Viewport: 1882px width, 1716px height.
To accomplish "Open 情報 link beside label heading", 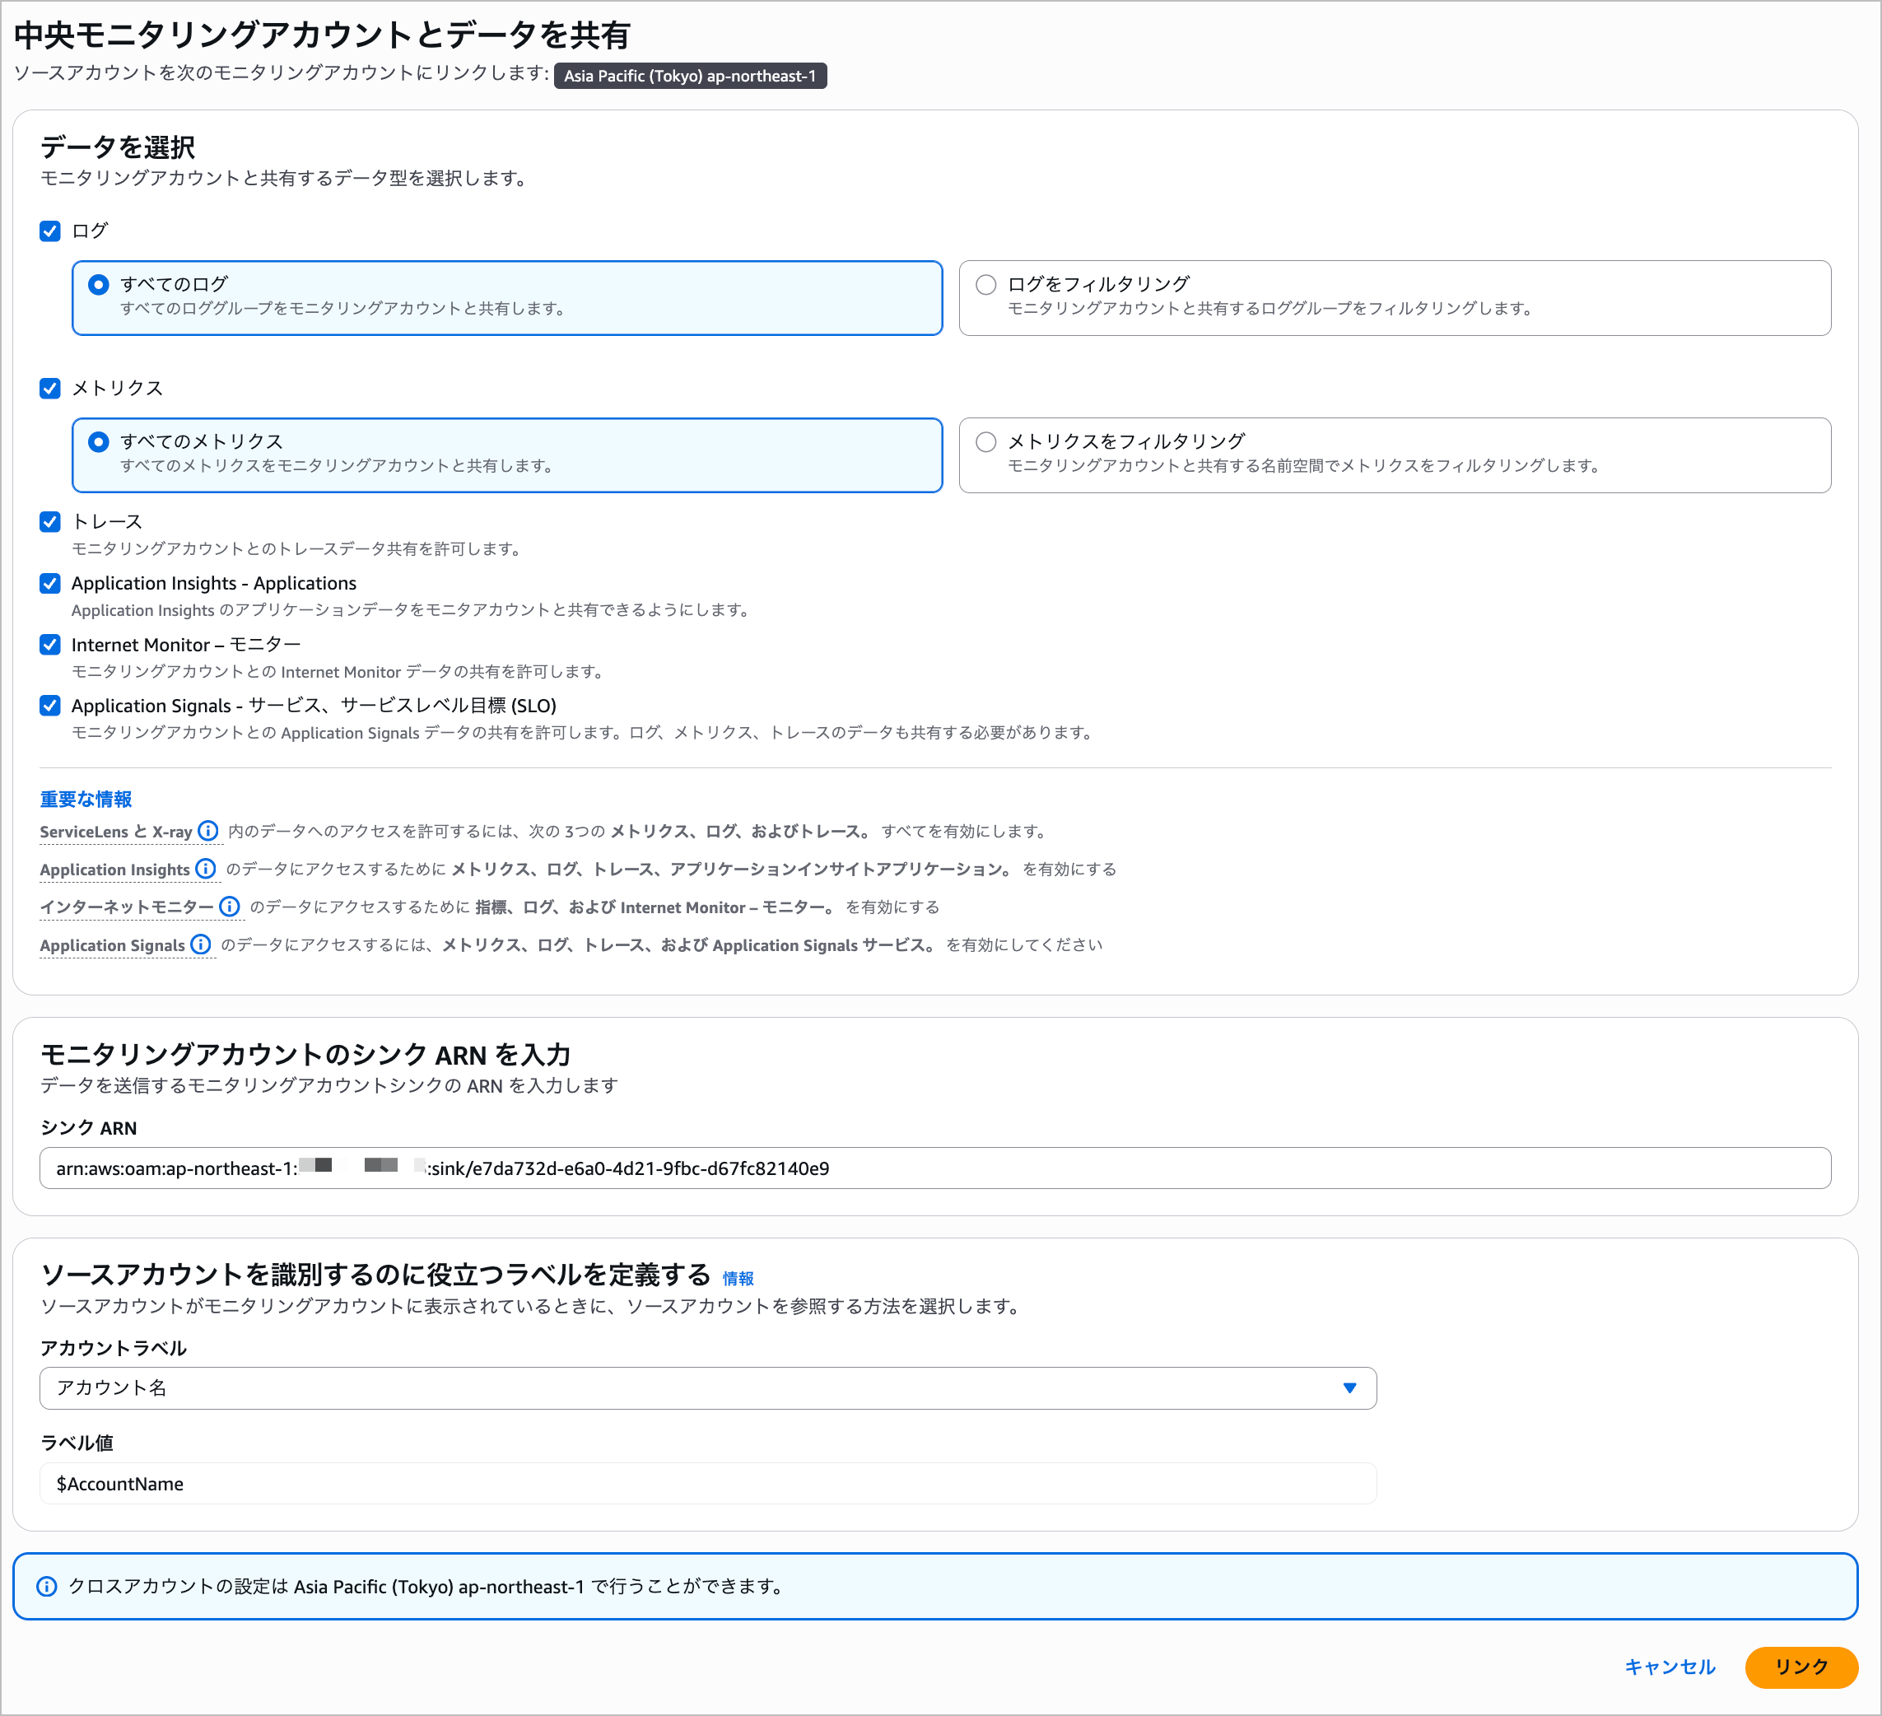I will click(738, 1279).
